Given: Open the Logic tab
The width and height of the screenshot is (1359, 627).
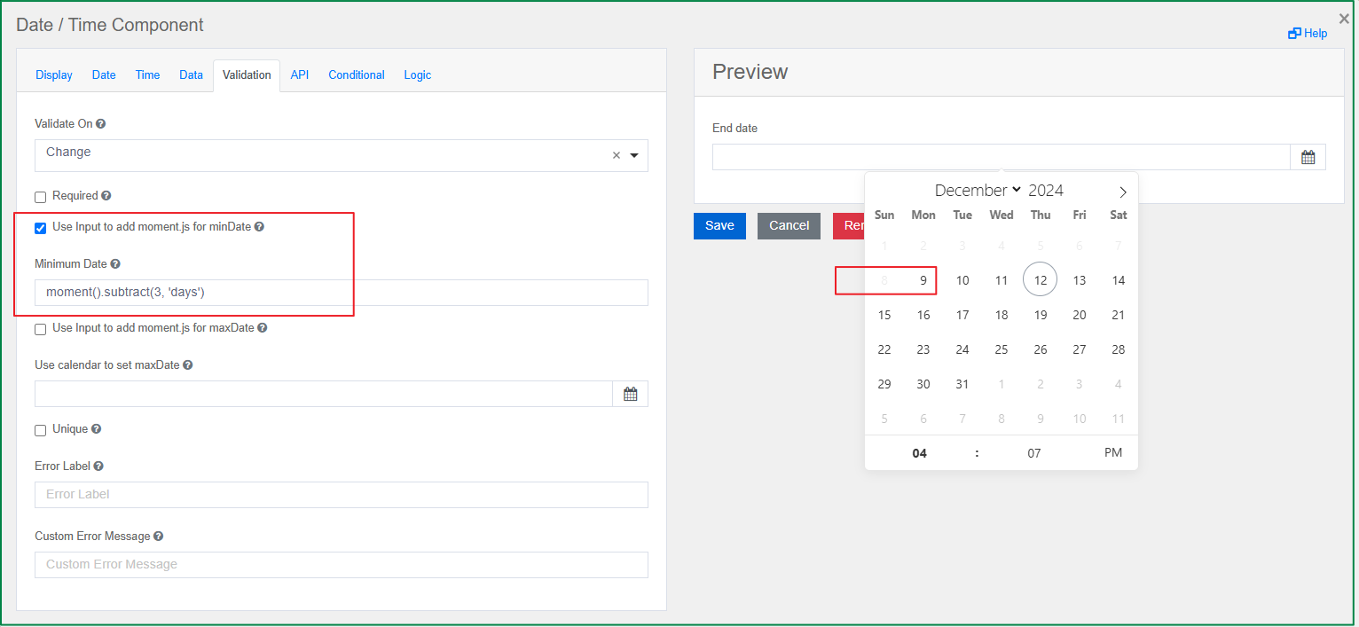Looking at the screenshot, I should click(x=418, y=75).
